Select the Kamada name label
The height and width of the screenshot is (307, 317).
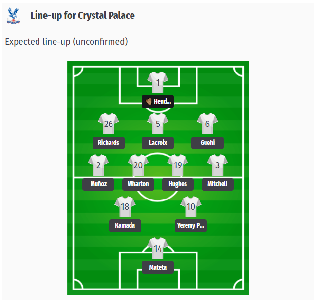(125, 226)
